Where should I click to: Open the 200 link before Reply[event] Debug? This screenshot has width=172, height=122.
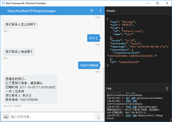pos(135,115)
